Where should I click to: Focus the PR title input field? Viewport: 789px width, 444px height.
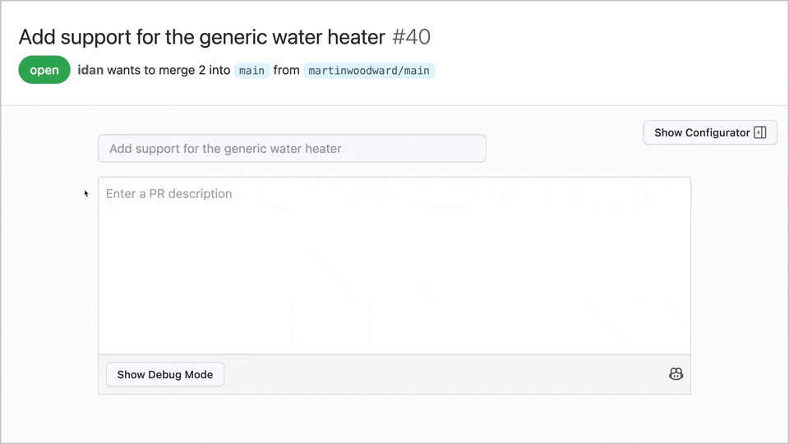pos(292,149)
